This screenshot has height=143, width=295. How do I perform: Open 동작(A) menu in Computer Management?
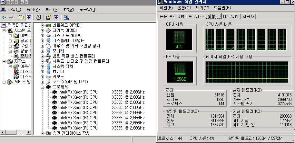point(33,9)
